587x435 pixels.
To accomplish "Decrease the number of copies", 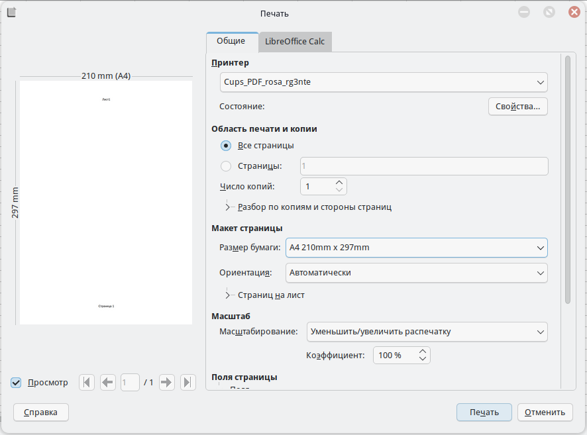I will pos(339,190).
